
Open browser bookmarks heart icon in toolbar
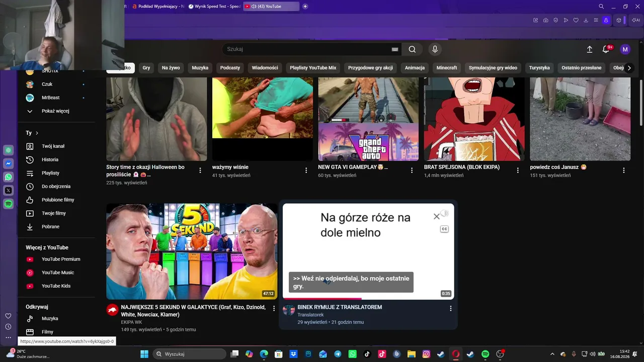click(x=576, y=20)
